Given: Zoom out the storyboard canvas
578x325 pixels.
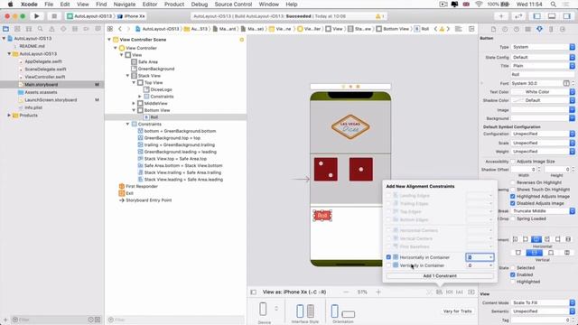Looking at the screenshot, I should (346, 292).
